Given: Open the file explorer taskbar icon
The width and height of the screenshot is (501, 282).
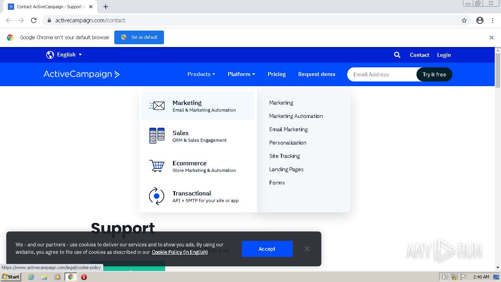Looking at the screenshot, I should (44, 277).
